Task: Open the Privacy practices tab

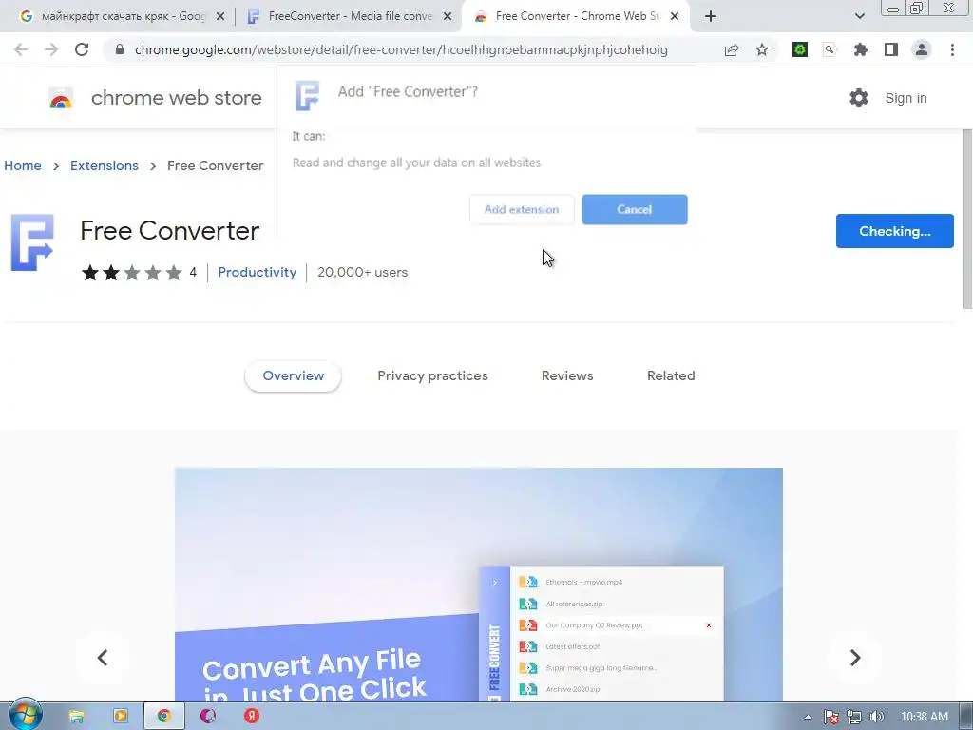Action: coord(432,375)
